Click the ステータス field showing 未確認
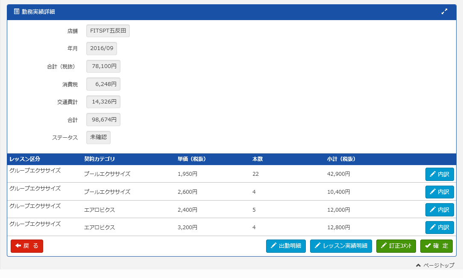Screen dimensions: 463x278 tap(98, 137)
